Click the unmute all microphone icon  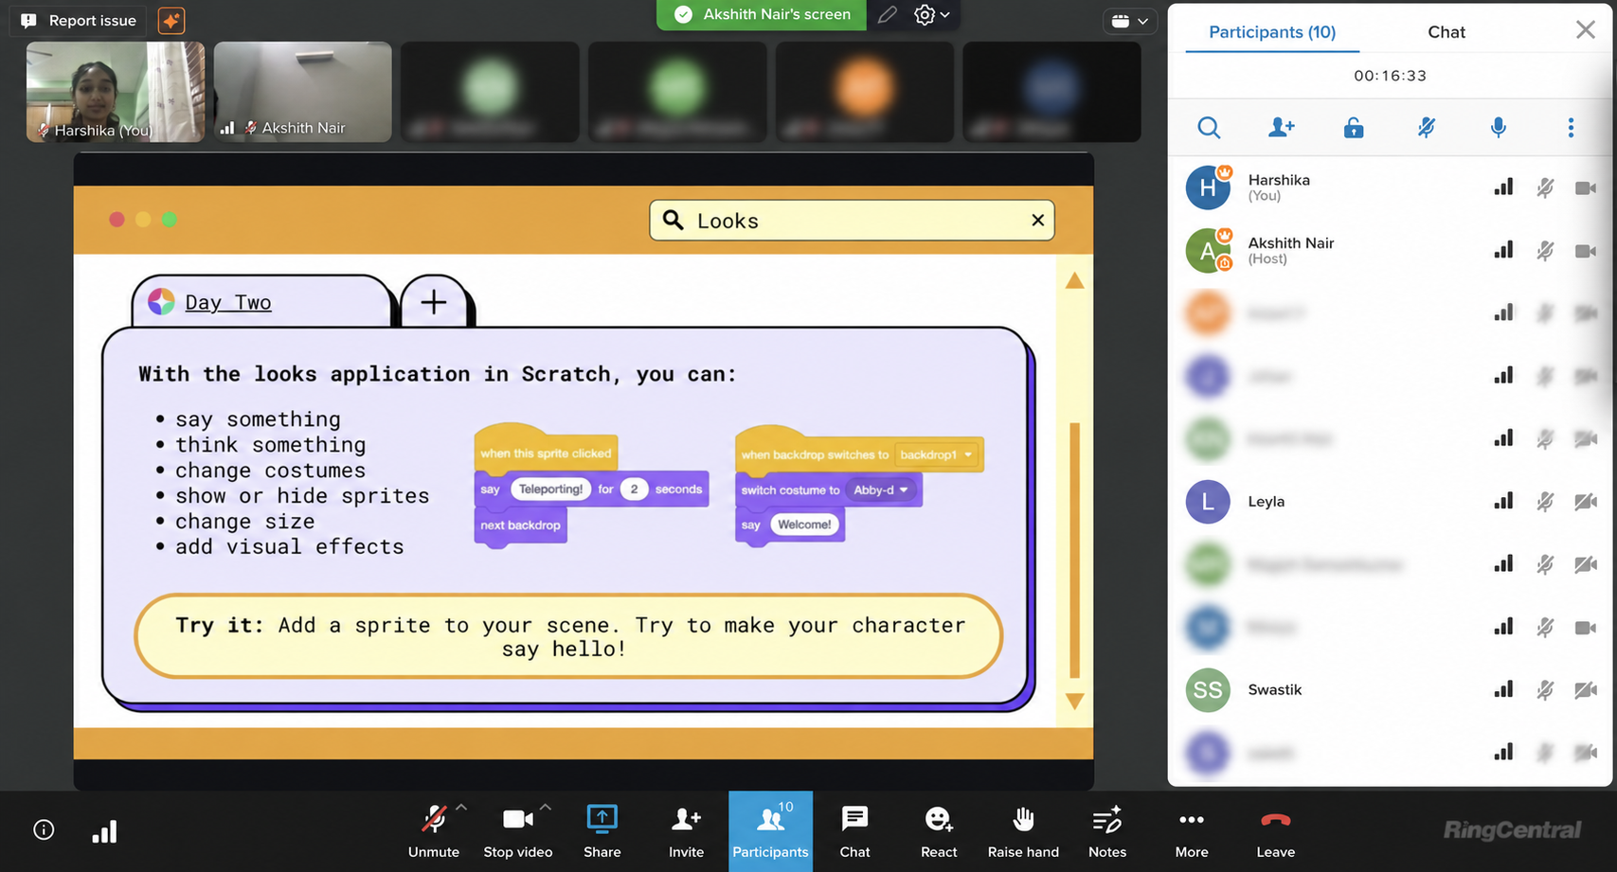(1499, 128)
